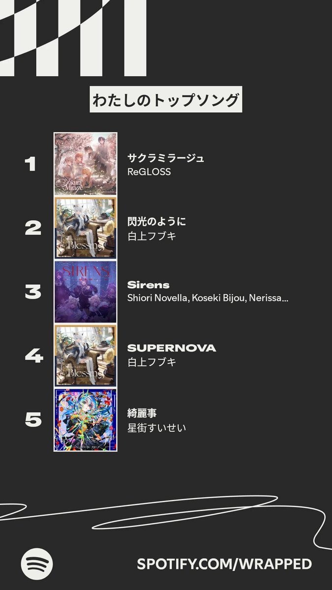Viewport: 332px width, 590px height.
Task: Select the Shiori Novella, Koseki Bijou artist line
Action: click(208, 298)
